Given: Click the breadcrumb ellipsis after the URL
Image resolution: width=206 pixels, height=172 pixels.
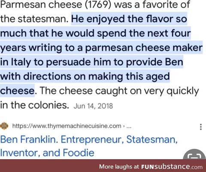Looking at the screenshot, I should (129, 127).
